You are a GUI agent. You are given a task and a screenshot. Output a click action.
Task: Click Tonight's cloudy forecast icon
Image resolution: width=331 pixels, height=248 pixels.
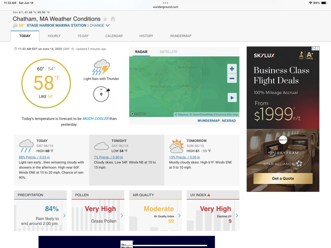[101, 146]
